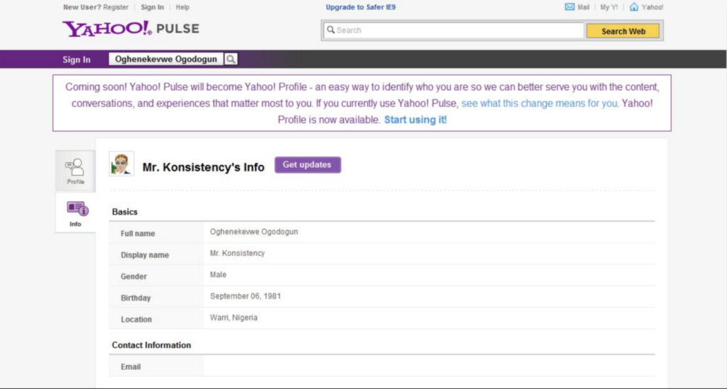
Task: Click the 'Warri, Nigeria' value
Action: coord(234,317)
